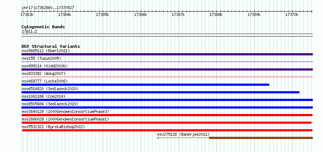This screenshot has width=323, height=152.
Task: Click the ruler's left arrowhead
Action: (23, 11)
